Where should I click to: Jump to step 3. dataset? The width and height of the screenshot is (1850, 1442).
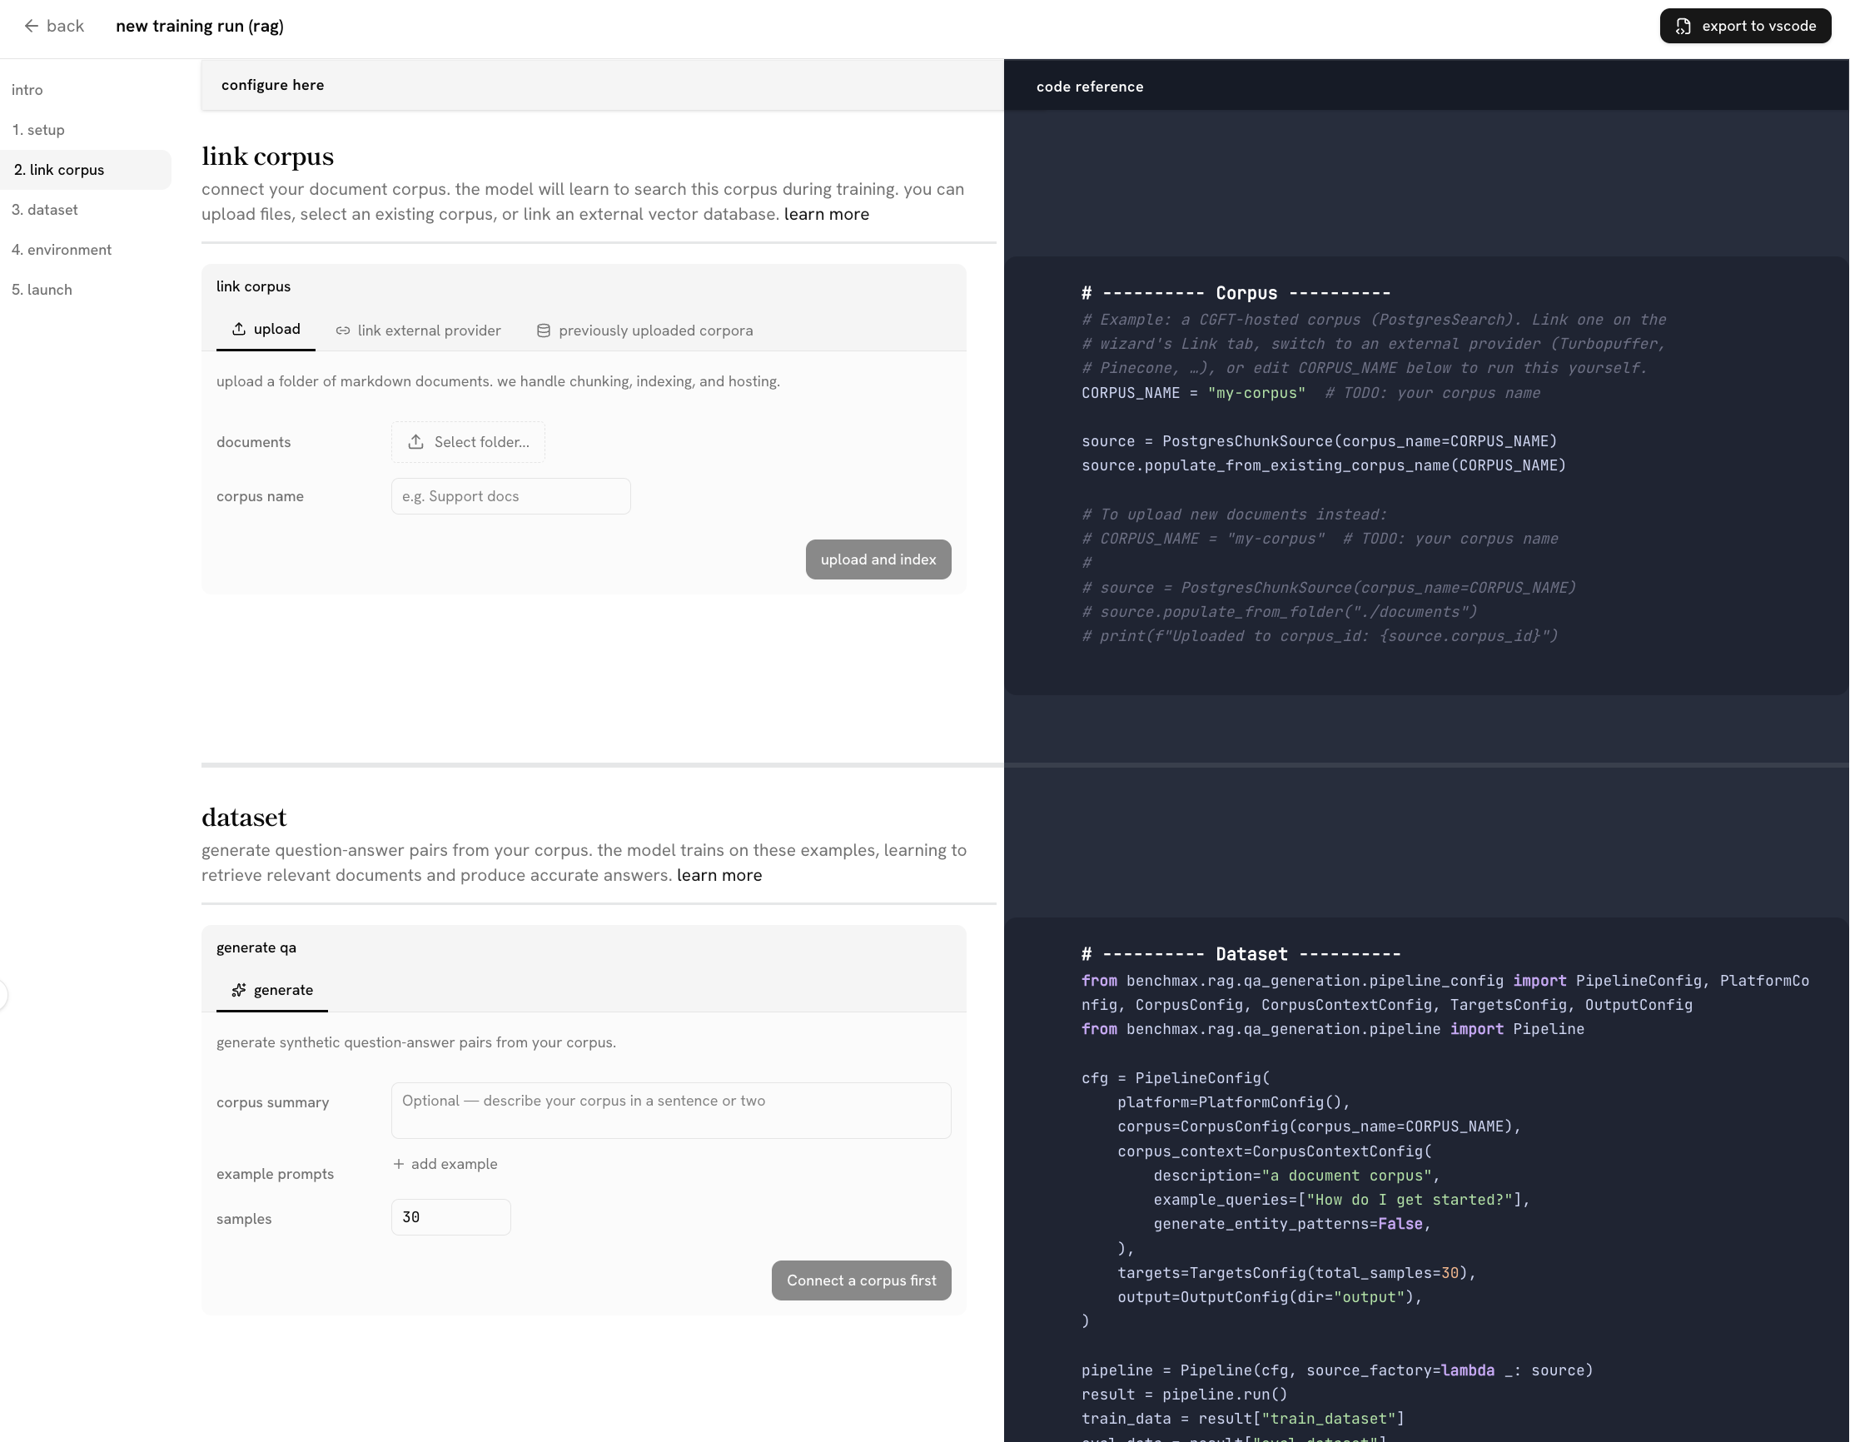tap(45, 209)
